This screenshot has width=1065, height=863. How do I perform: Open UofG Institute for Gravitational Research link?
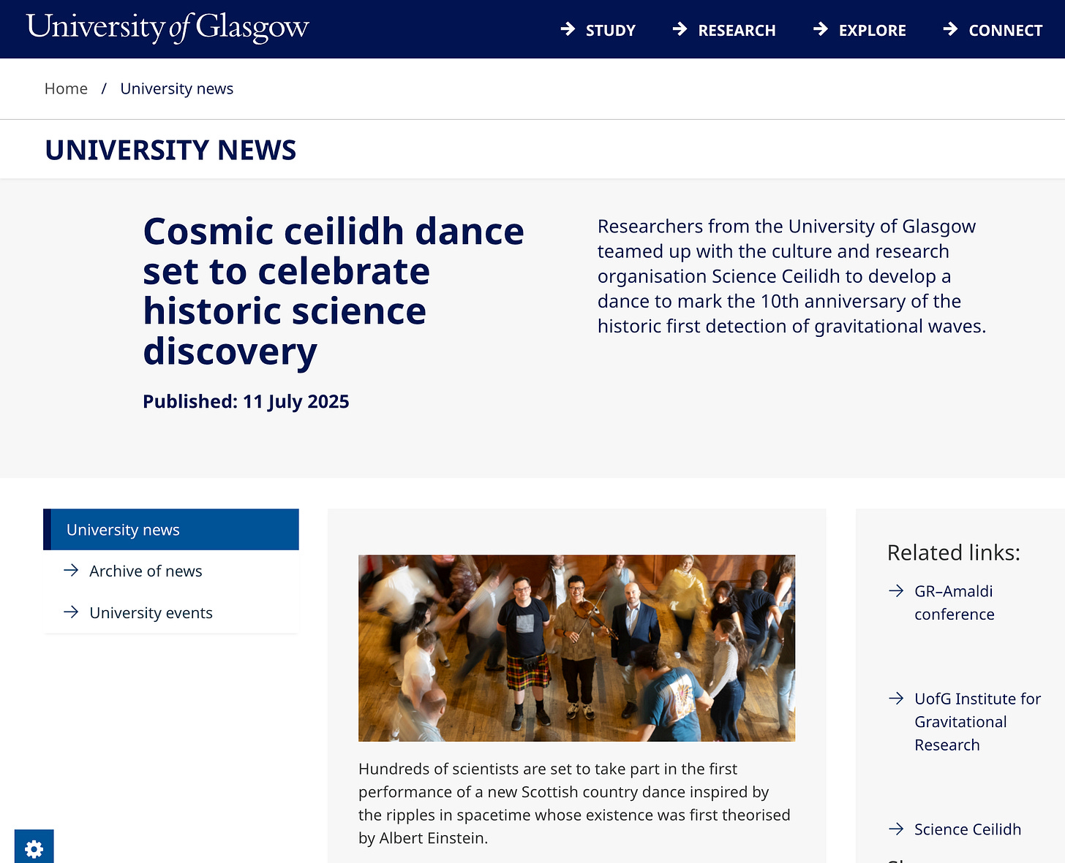click(x=977, y=722)
